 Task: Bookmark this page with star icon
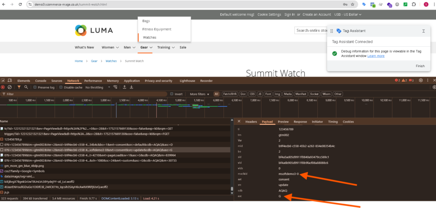click(x=353, y=4)
